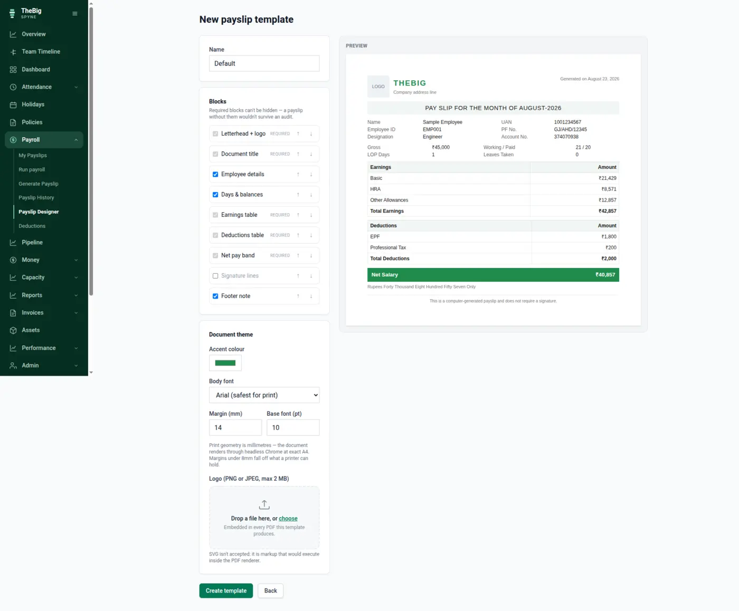Move Days & balances block down

(311, 195)
